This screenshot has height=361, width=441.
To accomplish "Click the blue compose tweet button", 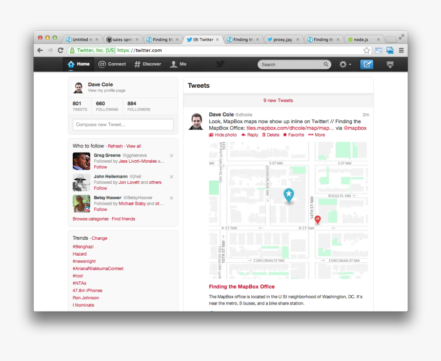I will pyautogui.click(x=367, y=65).
